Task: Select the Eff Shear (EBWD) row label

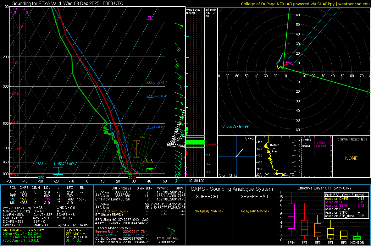Action: click(109, 215)
